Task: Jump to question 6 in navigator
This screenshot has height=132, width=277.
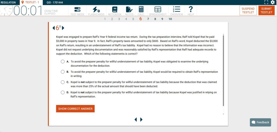Action: (141, 19)
